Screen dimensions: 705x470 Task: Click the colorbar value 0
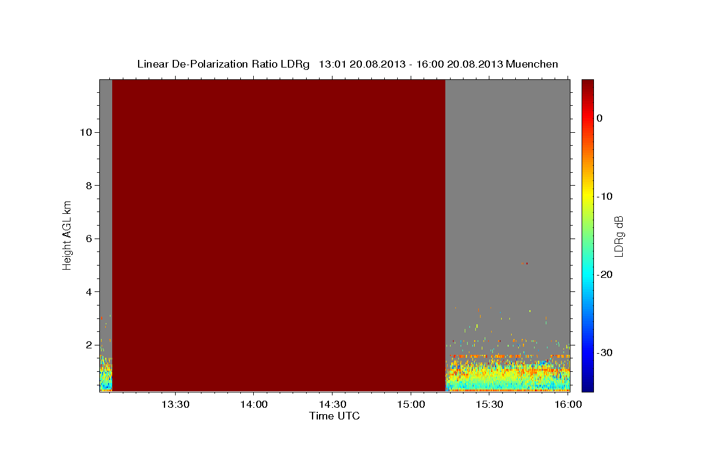pos(599,118)
